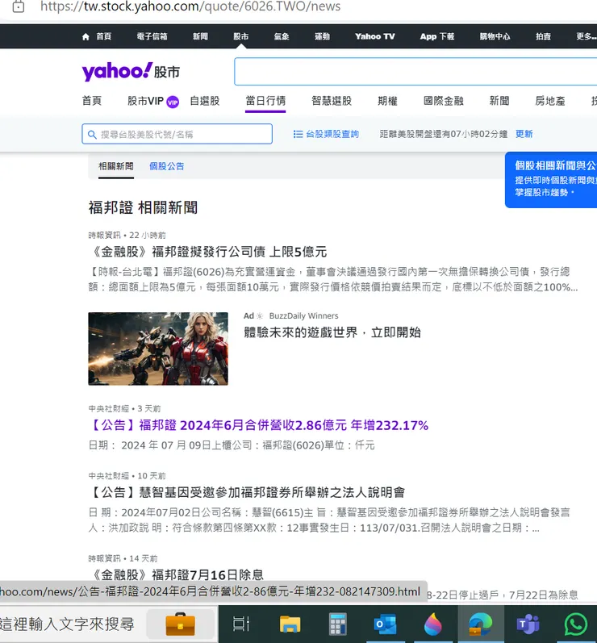Open 自選股 in the stock navigation
This screenshot has height=643, width=597.
point(205,101)
